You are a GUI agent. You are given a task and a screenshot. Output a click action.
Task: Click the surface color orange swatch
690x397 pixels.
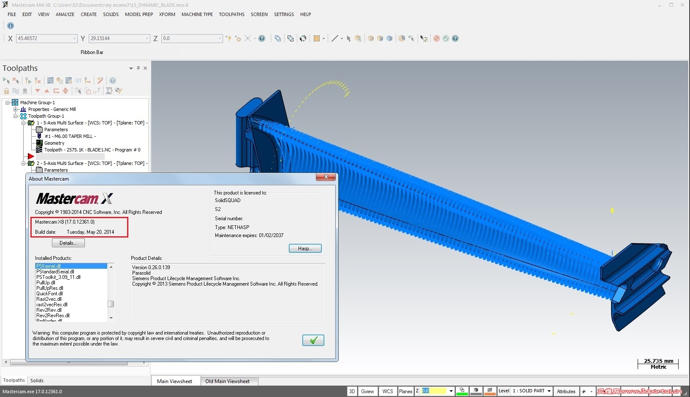click(490, 391)
